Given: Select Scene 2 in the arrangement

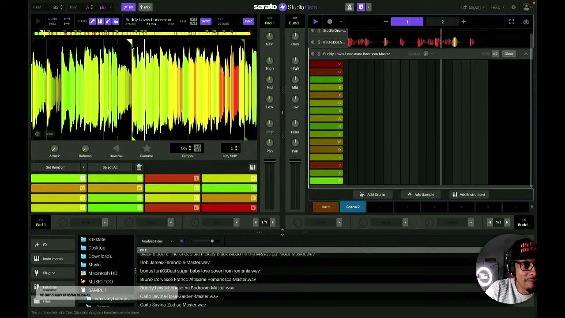Looking at the screenshot, I should [x=353, y=207].
